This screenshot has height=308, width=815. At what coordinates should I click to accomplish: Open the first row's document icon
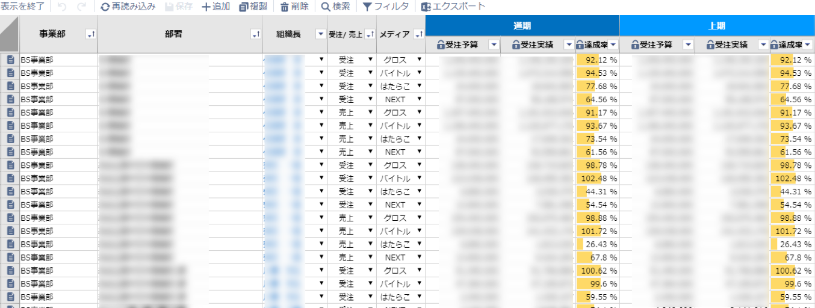10,60
